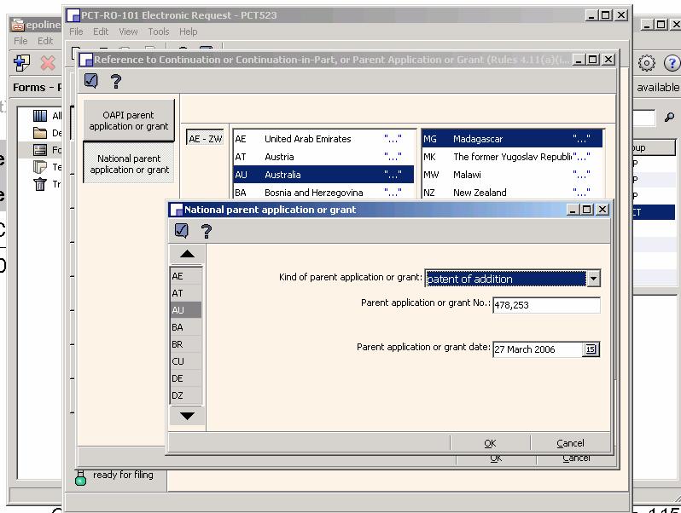Click the Parent application or grant date field
Viewport: 681px width, 513px height.
click(x=538, y=349)
